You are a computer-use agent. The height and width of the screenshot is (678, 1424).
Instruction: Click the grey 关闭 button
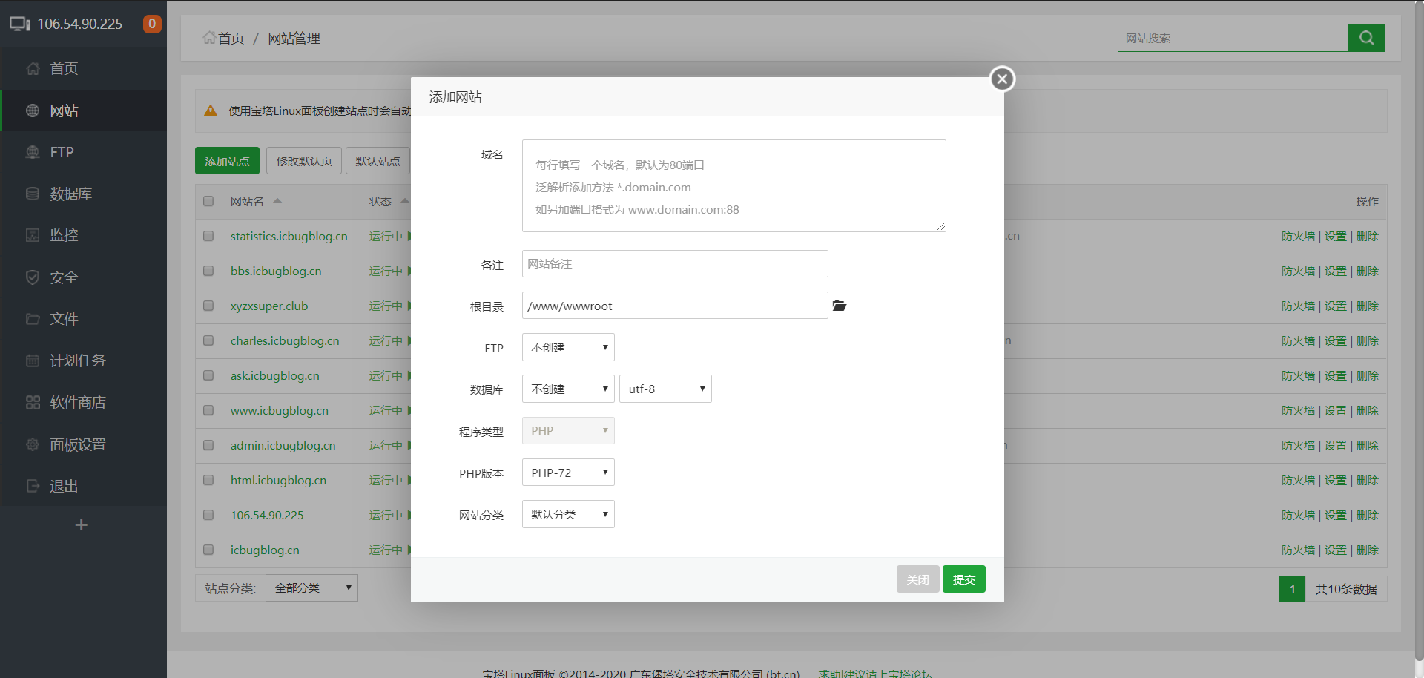(917, 579)
